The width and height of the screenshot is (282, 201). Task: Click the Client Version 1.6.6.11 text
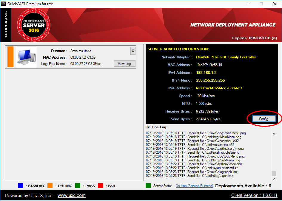(254, 195)
